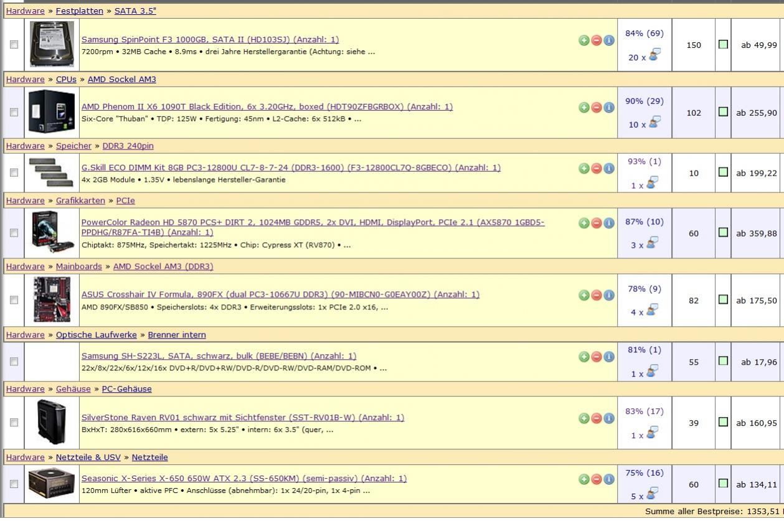Click minus icon for SilverStone Raven RV01
The width and height of the screenshot is (784, 521).
(596, 418)
